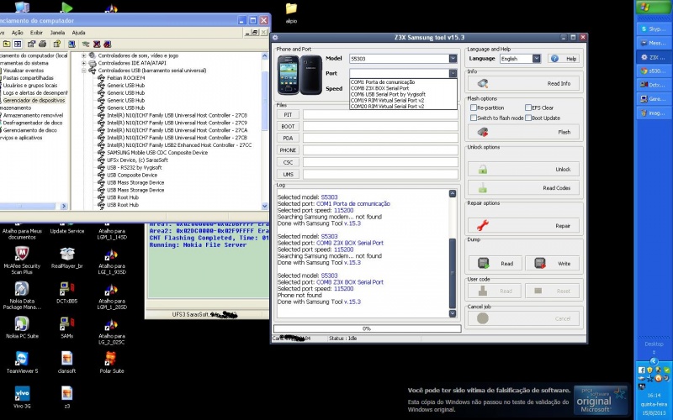Open the Janela menu
Screen dimensions: 673x420
(57, 33)
